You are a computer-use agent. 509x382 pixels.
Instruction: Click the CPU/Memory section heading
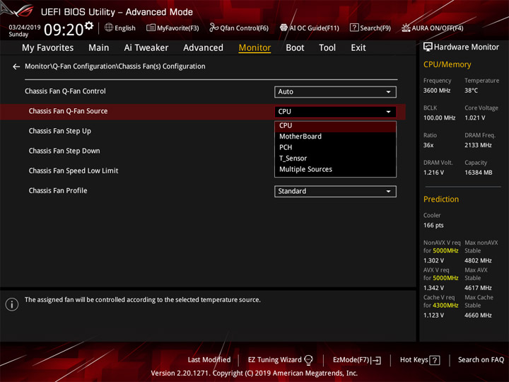click(447, 64)
